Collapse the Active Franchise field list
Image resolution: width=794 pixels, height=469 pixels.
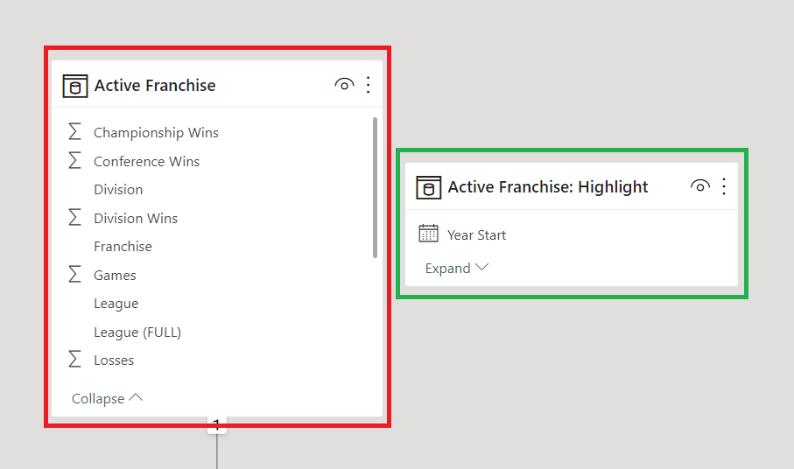107,398
